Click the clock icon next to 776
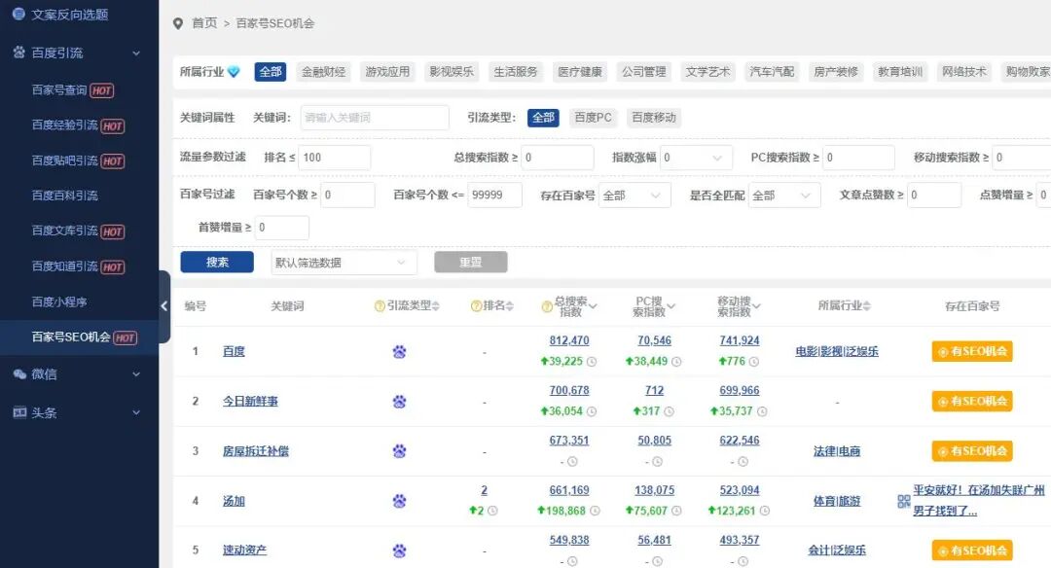This screenshot has width=1051, height=568. click(754, 362)
